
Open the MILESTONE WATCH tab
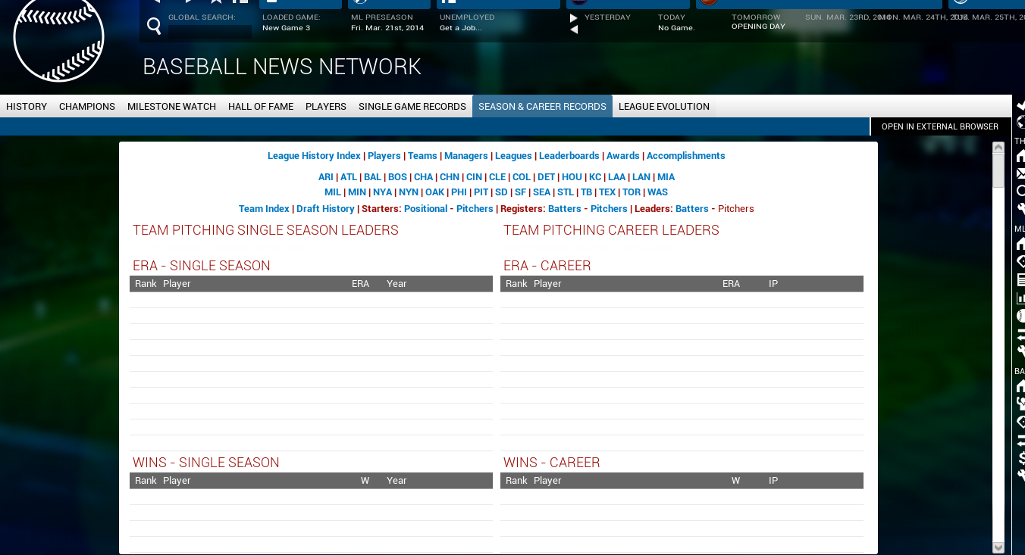[172, 107]
